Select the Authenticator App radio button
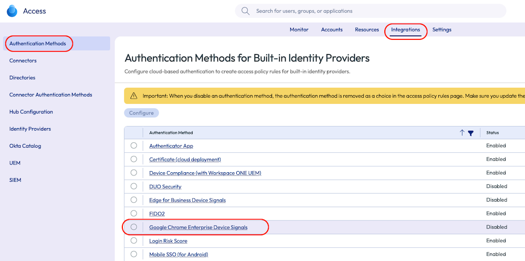This screenshot has width=525, height=261. pyautogui.click(x=134, y=145)
